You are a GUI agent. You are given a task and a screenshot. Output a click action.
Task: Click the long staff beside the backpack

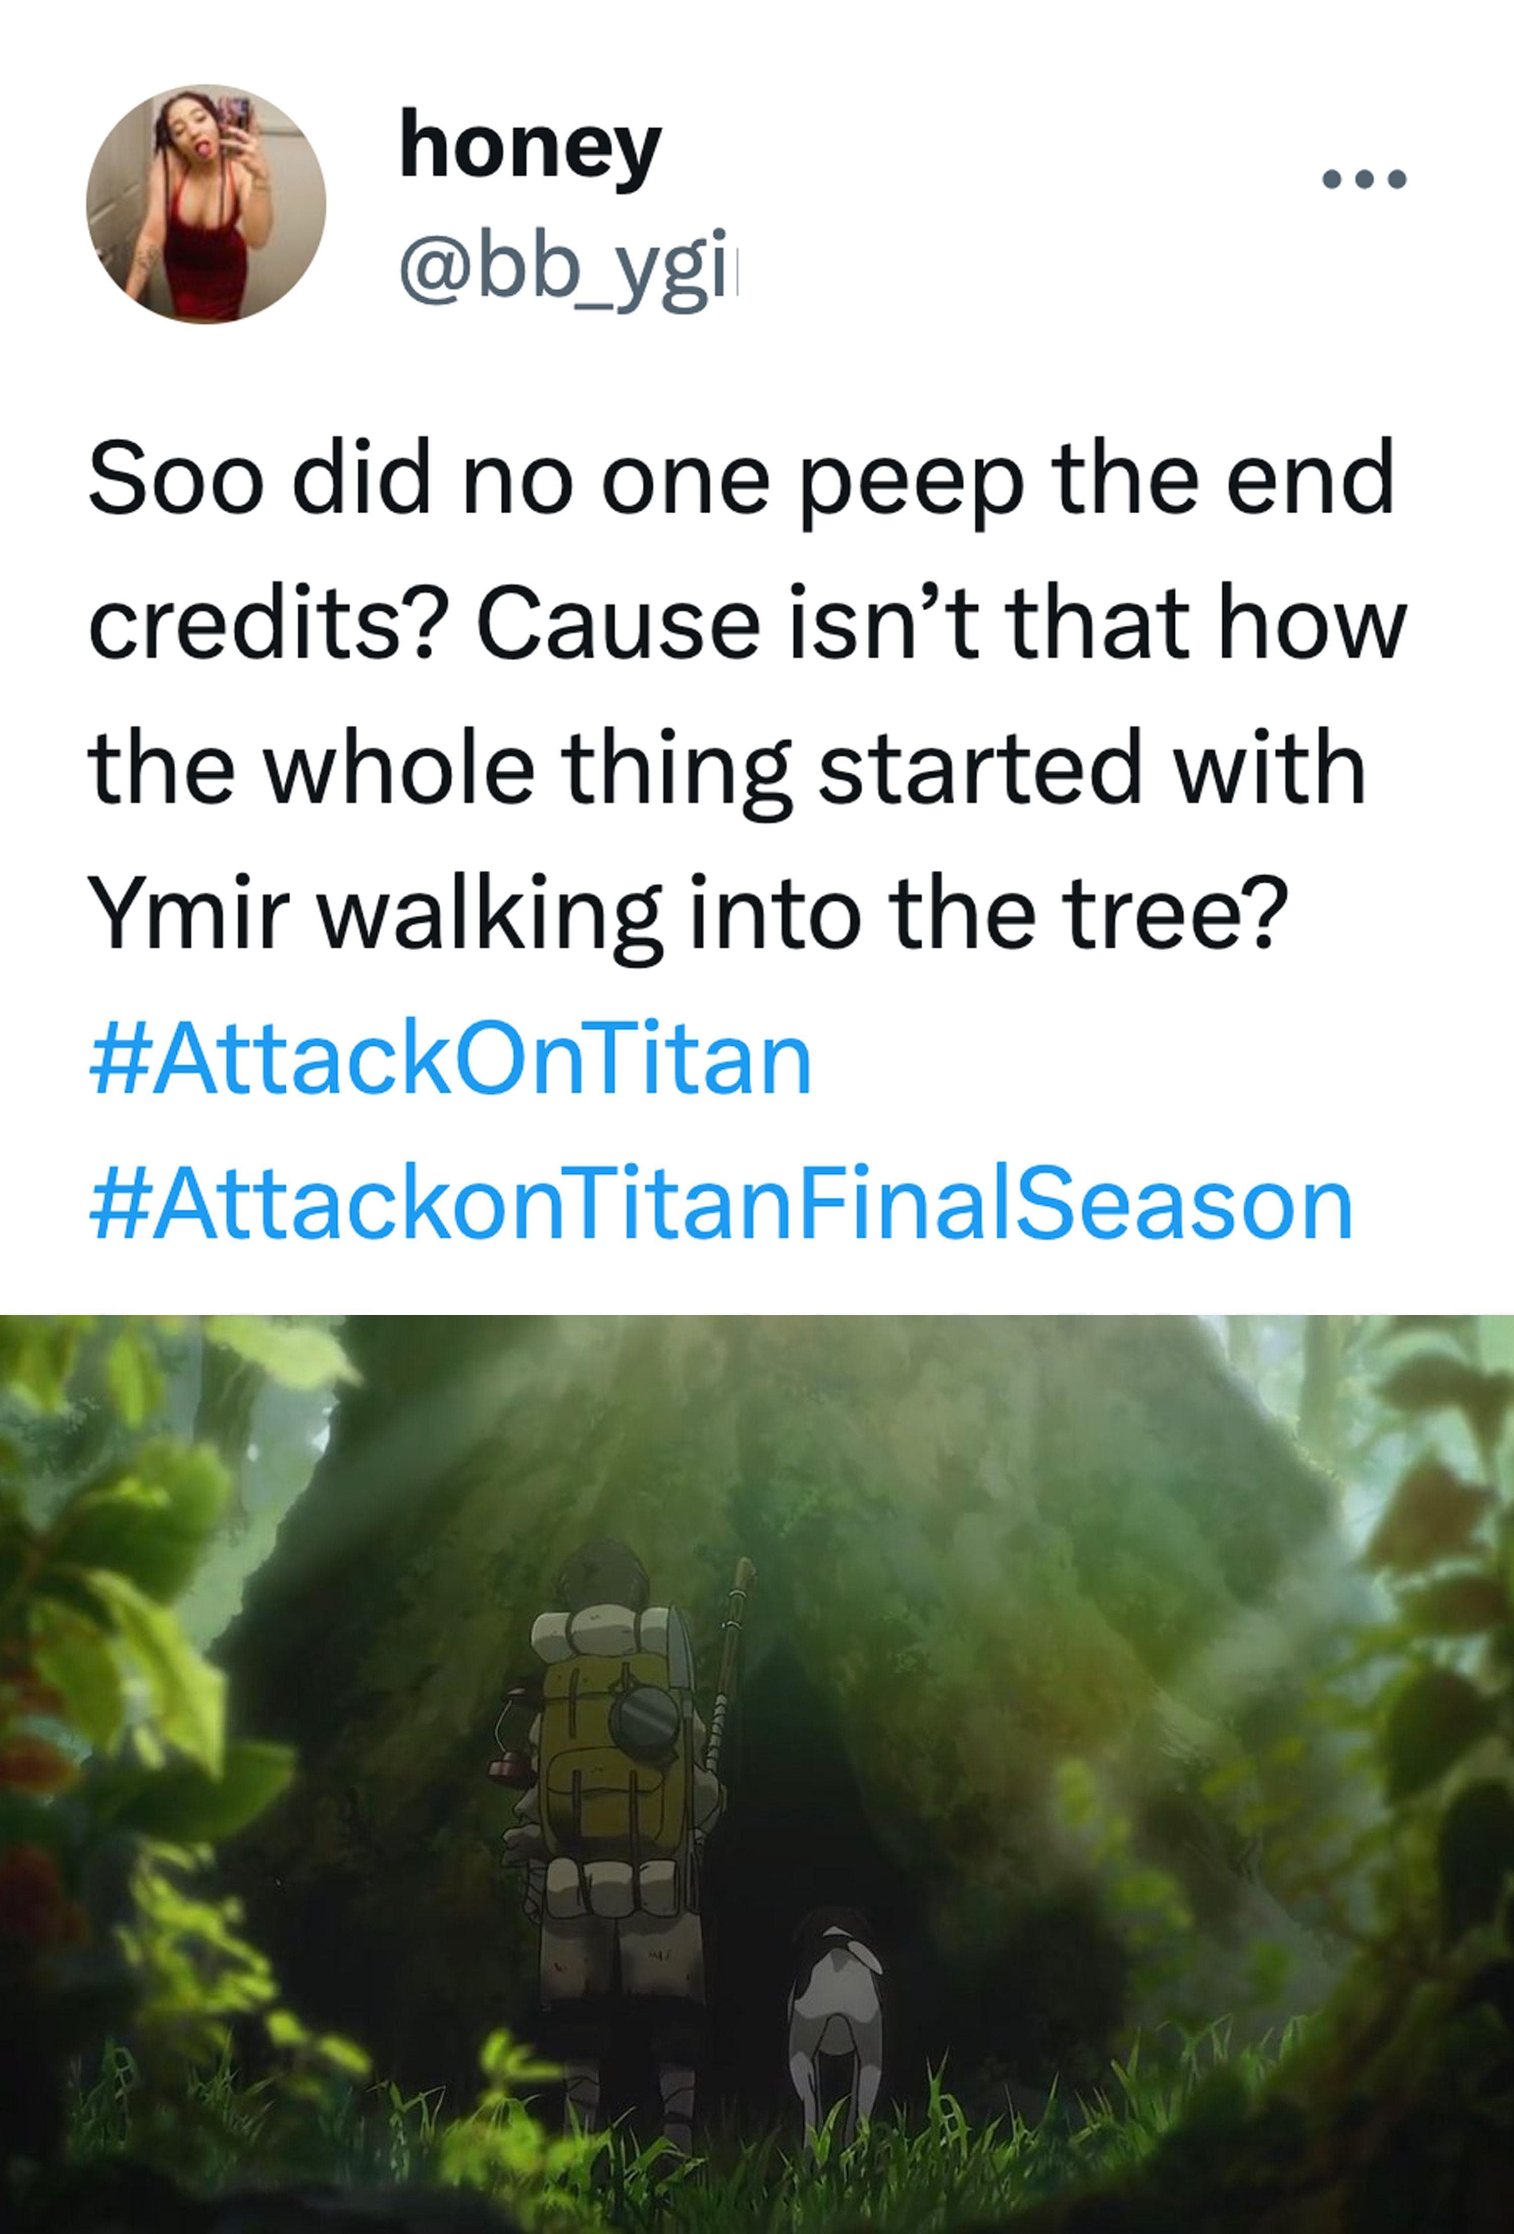pyautogui.click(x=727, y=1663)
